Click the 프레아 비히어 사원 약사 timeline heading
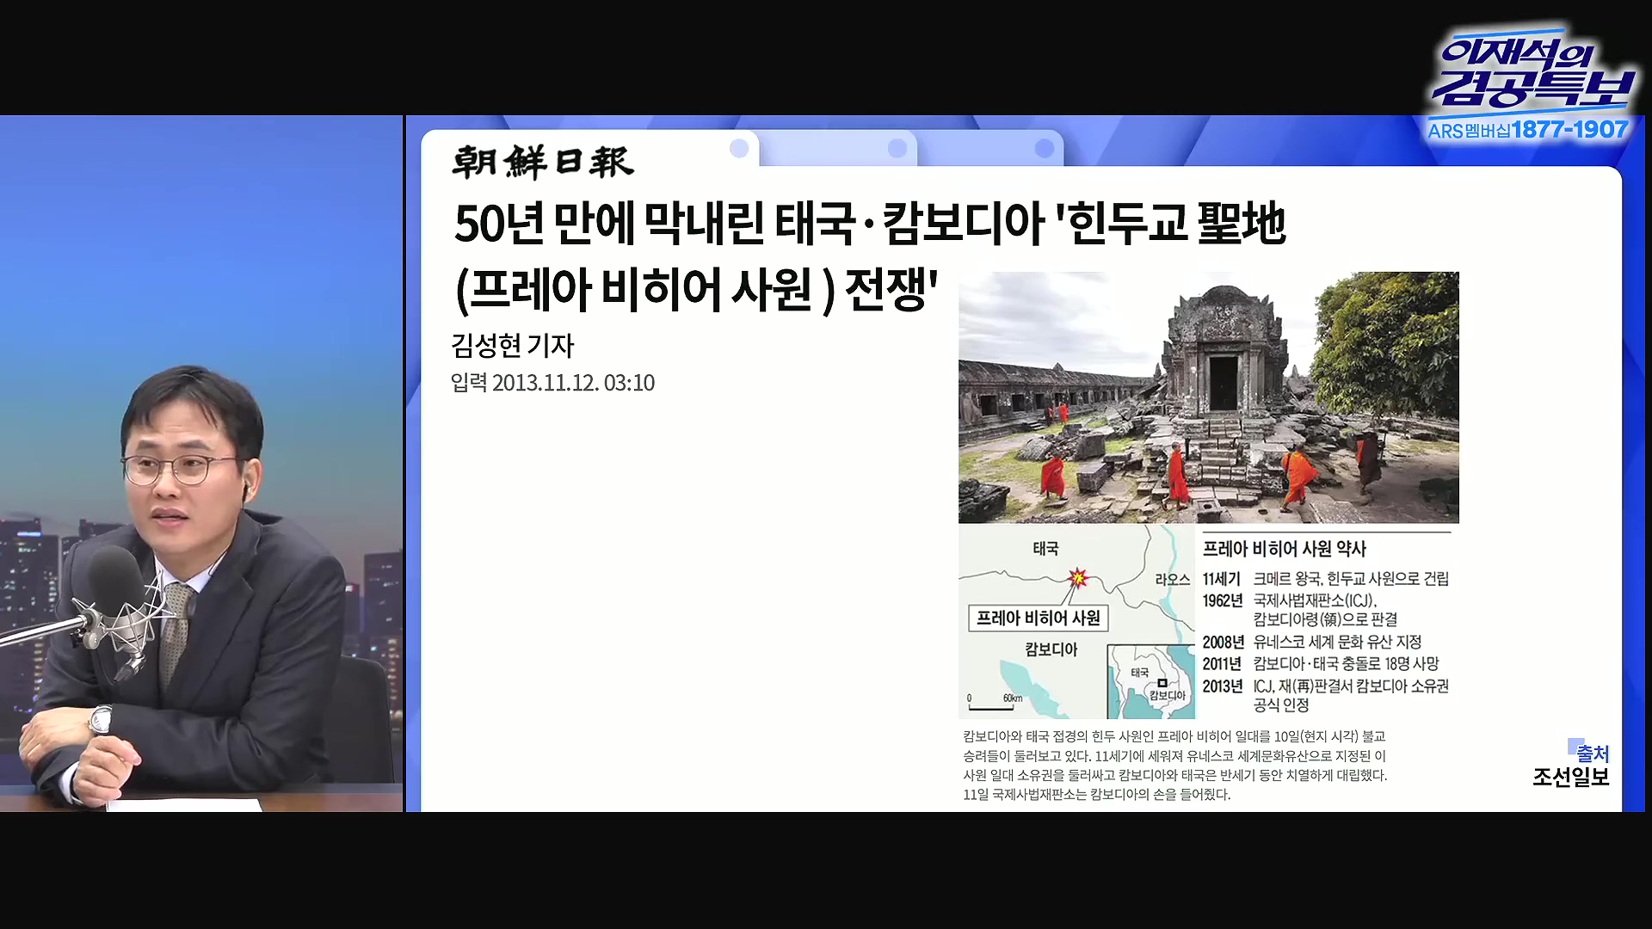 (x=1284, y=549)
